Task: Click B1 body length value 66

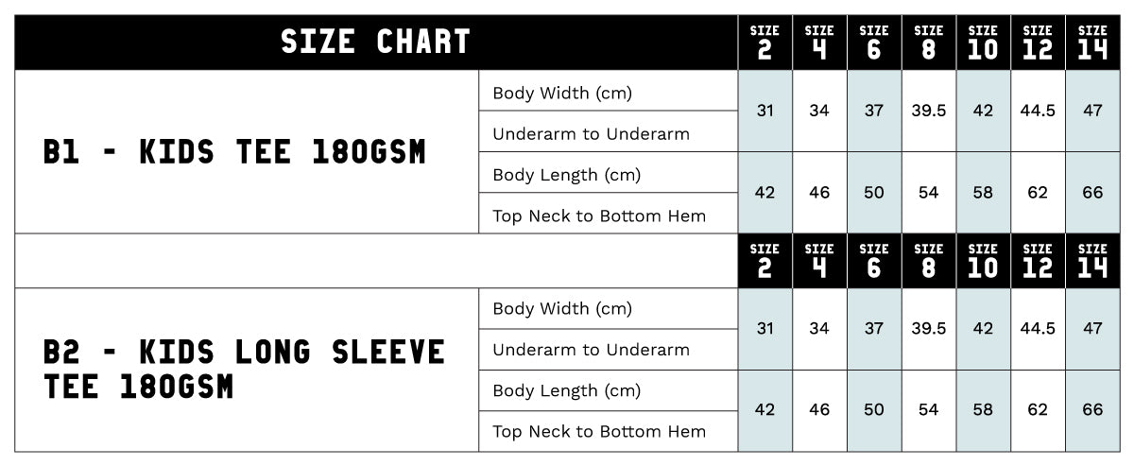Action: click(1092, 193)
